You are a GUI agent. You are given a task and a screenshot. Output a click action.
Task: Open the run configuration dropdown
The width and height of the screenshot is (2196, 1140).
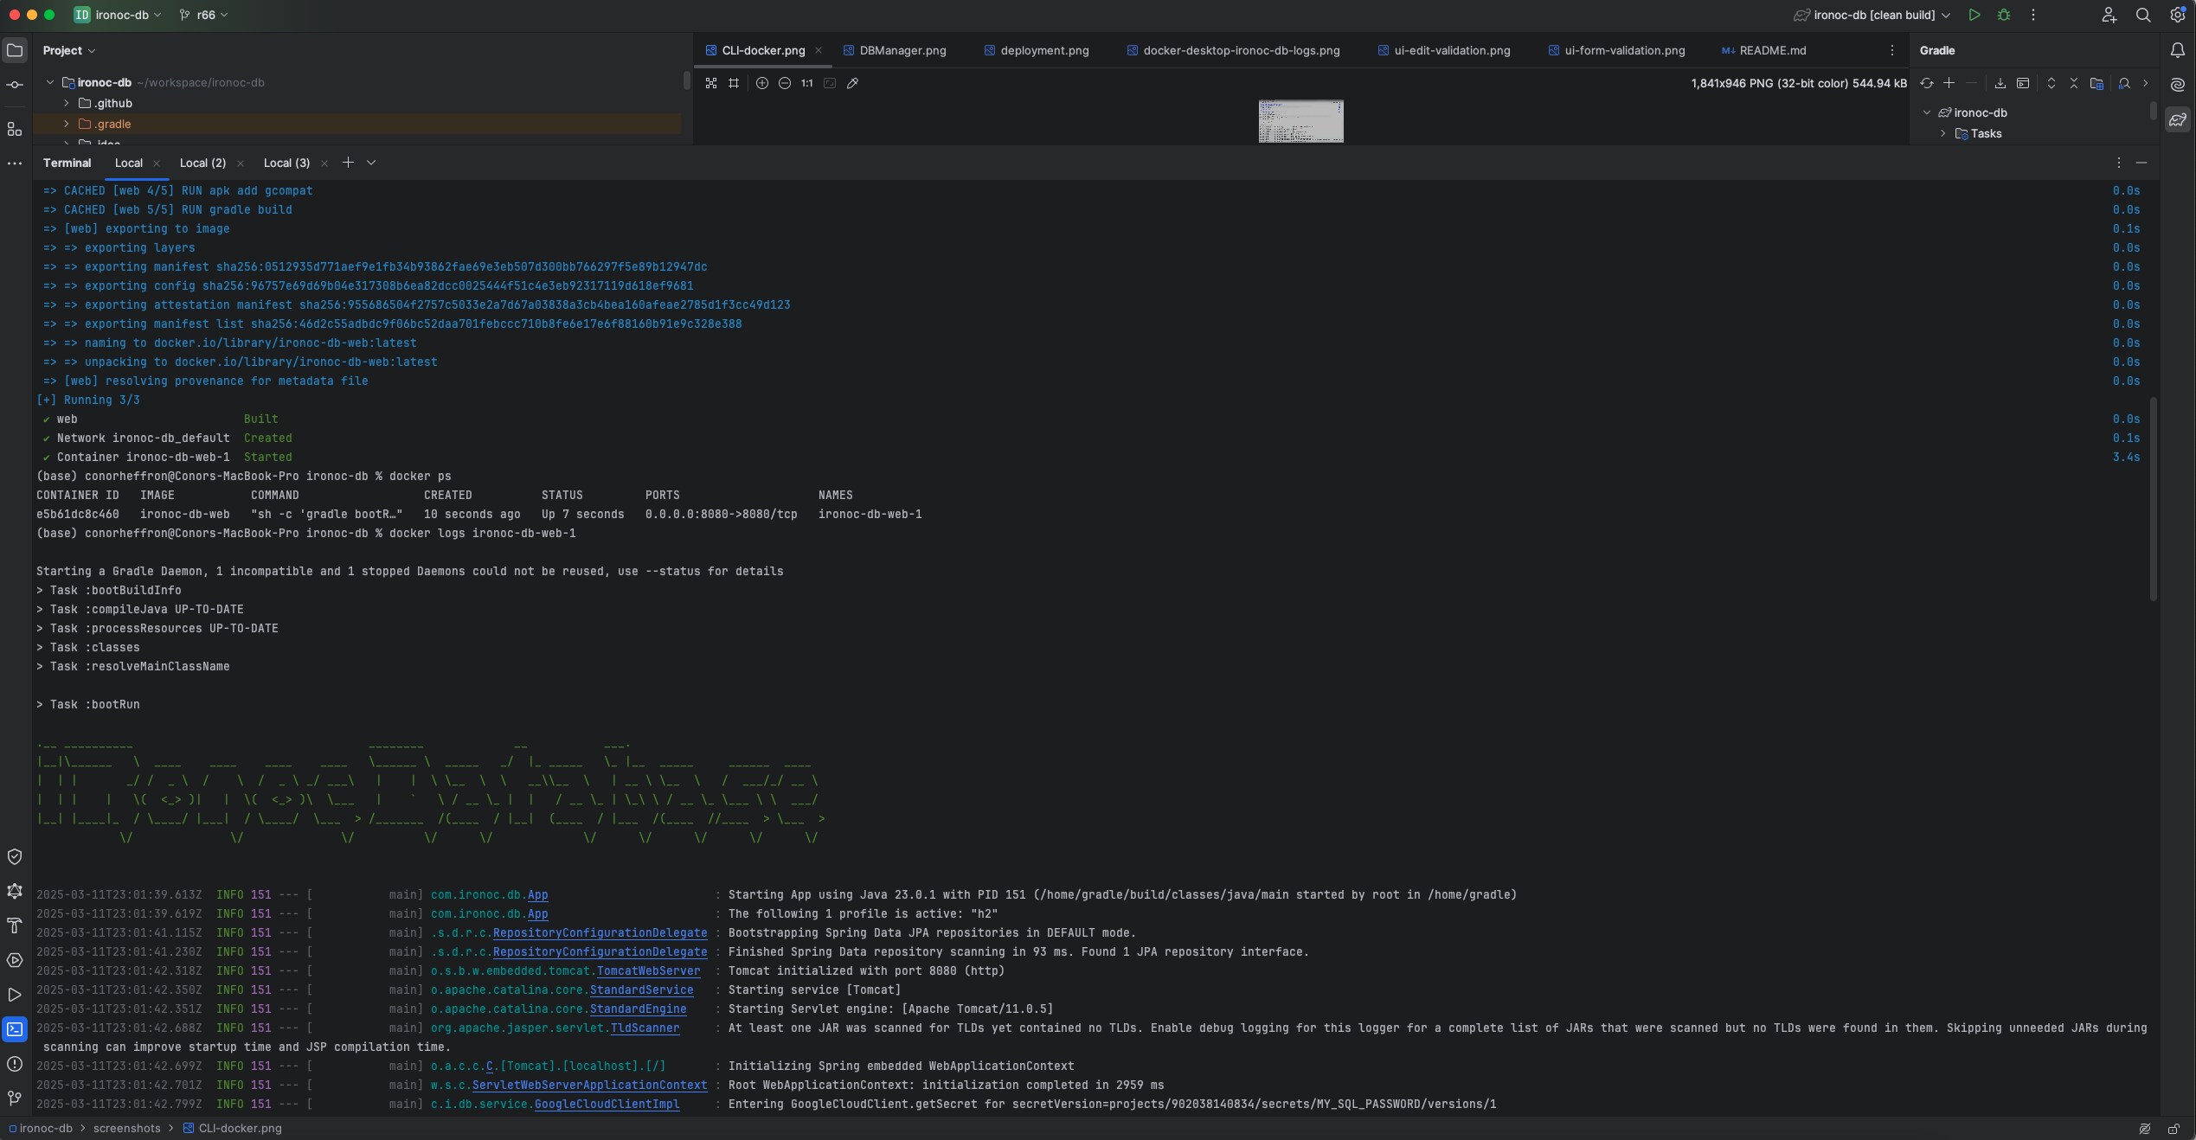click(x=1873, y=15)
